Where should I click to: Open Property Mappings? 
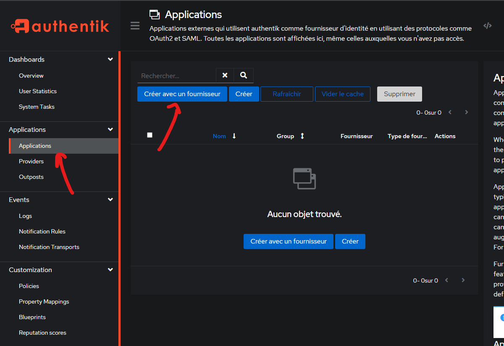(44, 301)
